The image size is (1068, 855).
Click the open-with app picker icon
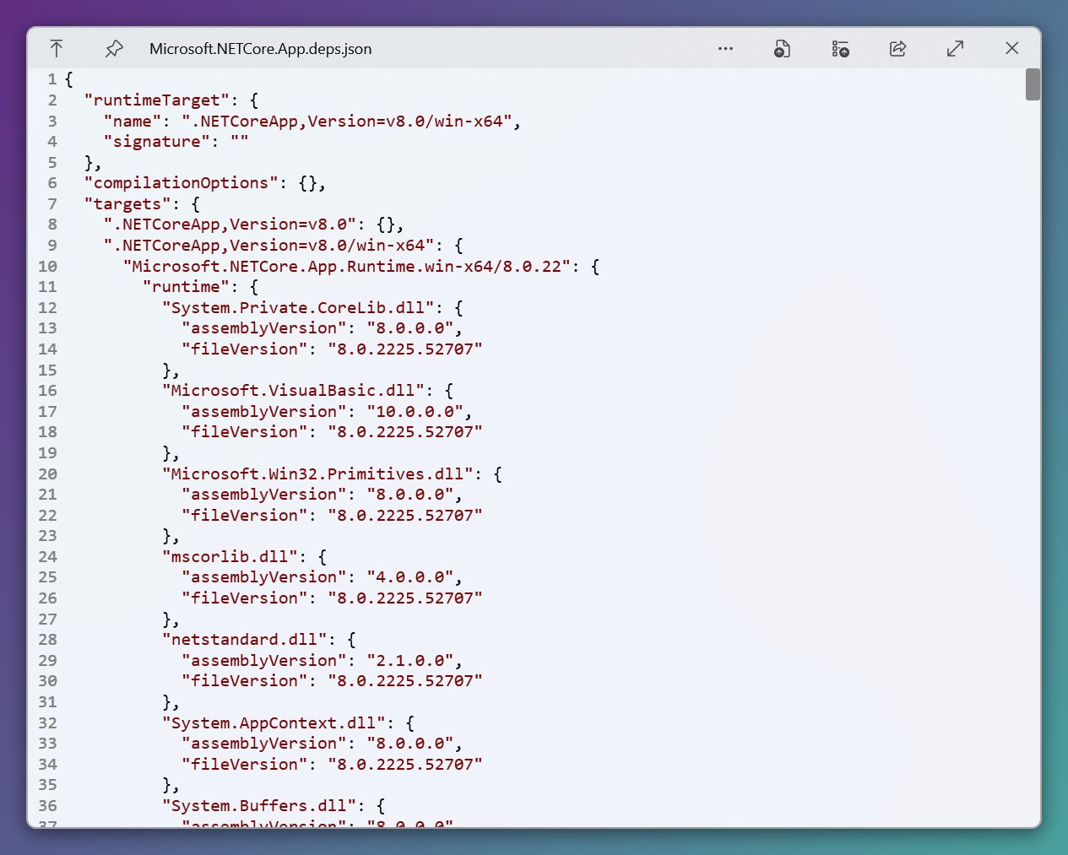pyautogui.click(x=841, y=48)
